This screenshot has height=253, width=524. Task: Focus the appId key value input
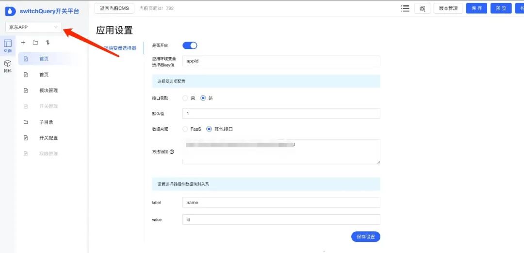[x=281, y=61]
